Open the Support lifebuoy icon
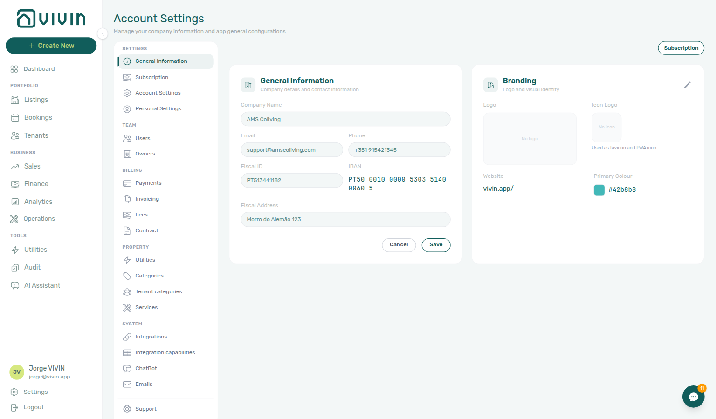This screenshot has height=419, width=716. [x=127, y=409]
